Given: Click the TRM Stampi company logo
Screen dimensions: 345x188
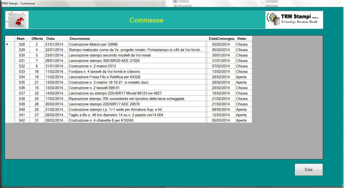Looking at the screenshot, I should pyautogui.click(x=294, y=20).
